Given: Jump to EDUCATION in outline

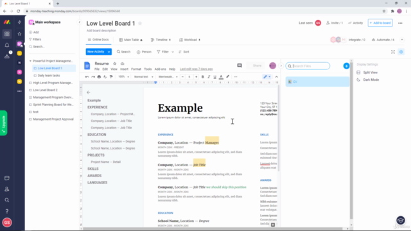Looking at the screenshot, I should tap(97, 135).
